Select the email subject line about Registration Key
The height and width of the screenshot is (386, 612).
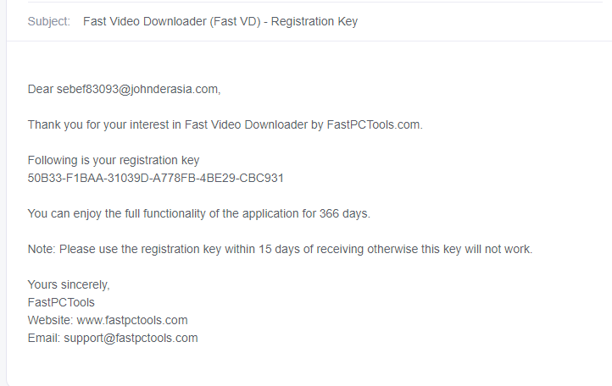tap(220, 21)
